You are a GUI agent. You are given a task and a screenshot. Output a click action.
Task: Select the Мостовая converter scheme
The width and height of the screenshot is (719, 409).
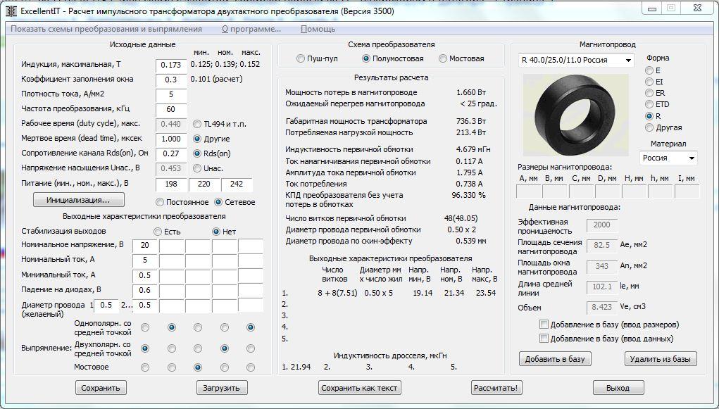coord(442,58)
